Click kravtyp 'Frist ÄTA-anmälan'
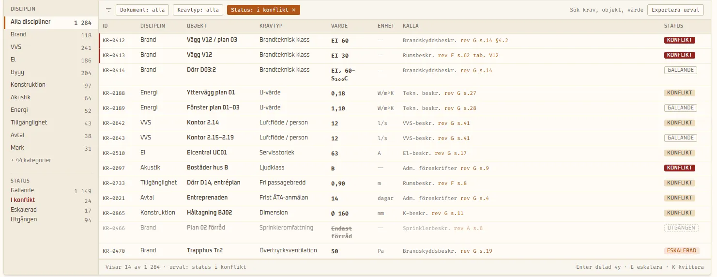 pos(284,198)
